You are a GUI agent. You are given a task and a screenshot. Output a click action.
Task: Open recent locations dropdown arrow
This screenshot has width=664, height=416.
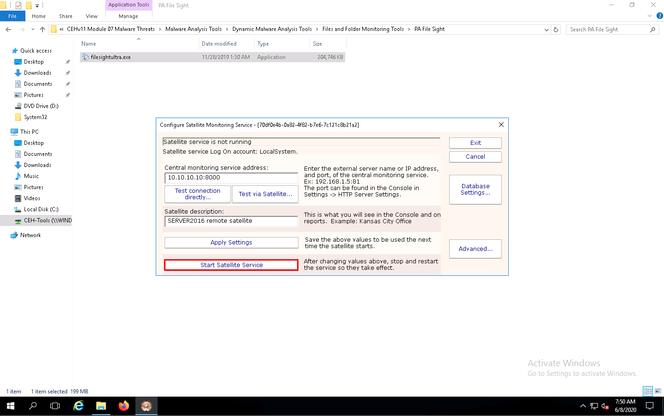33,30
